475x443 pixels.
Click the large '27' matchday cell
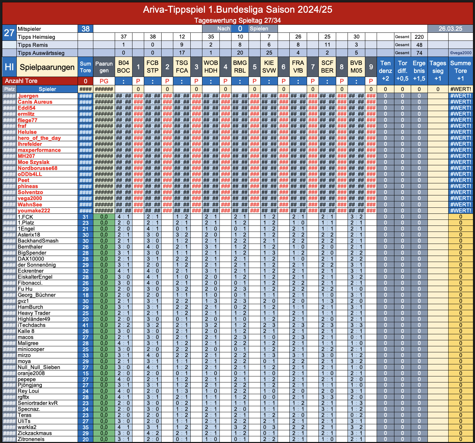point(9,33)
